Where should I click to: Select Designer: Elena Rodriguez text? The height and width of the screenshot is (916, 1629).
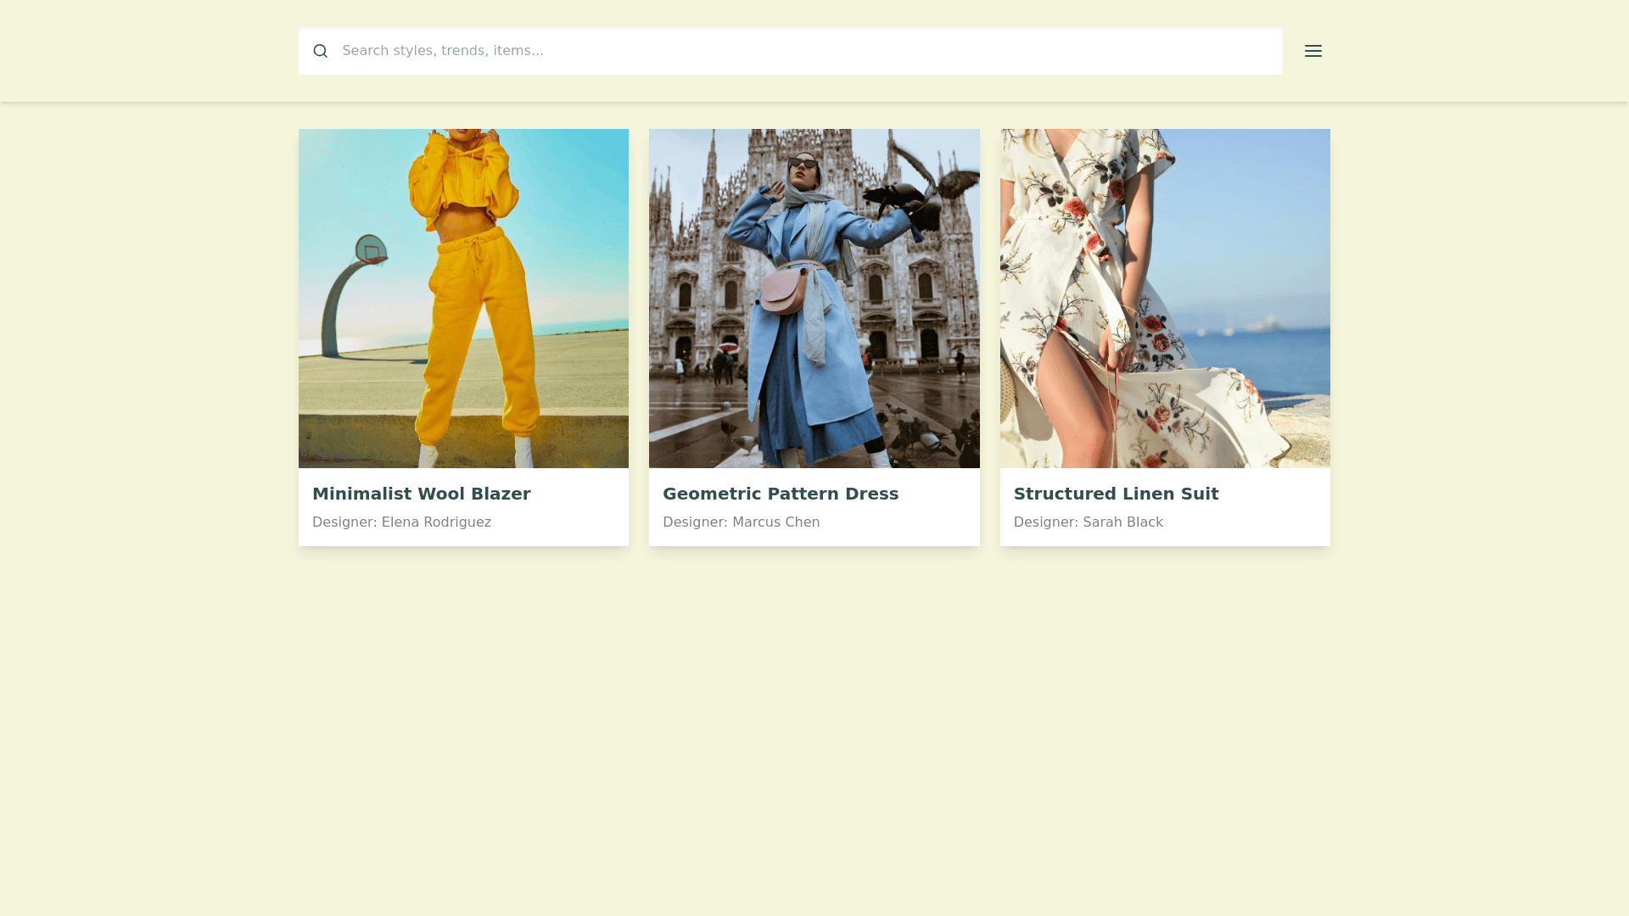[x=401, y=522]
